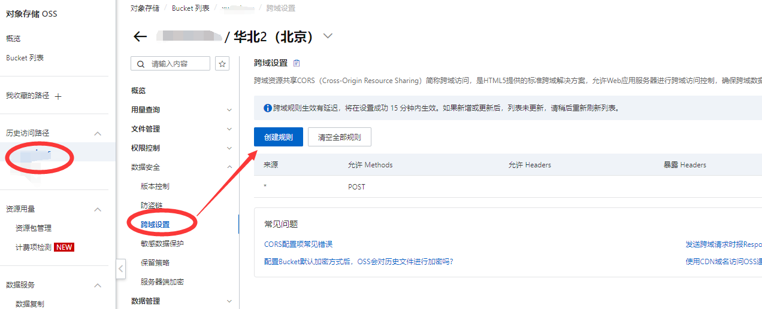
Task: Click the 允许 Methods column header
Action: 370,165
